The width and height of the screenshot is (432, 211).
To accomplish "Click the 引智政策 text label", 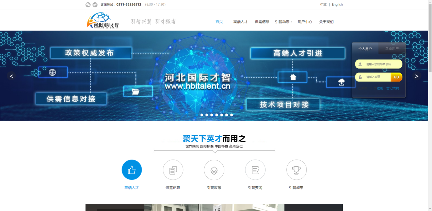I will click(x=214, y=188).
